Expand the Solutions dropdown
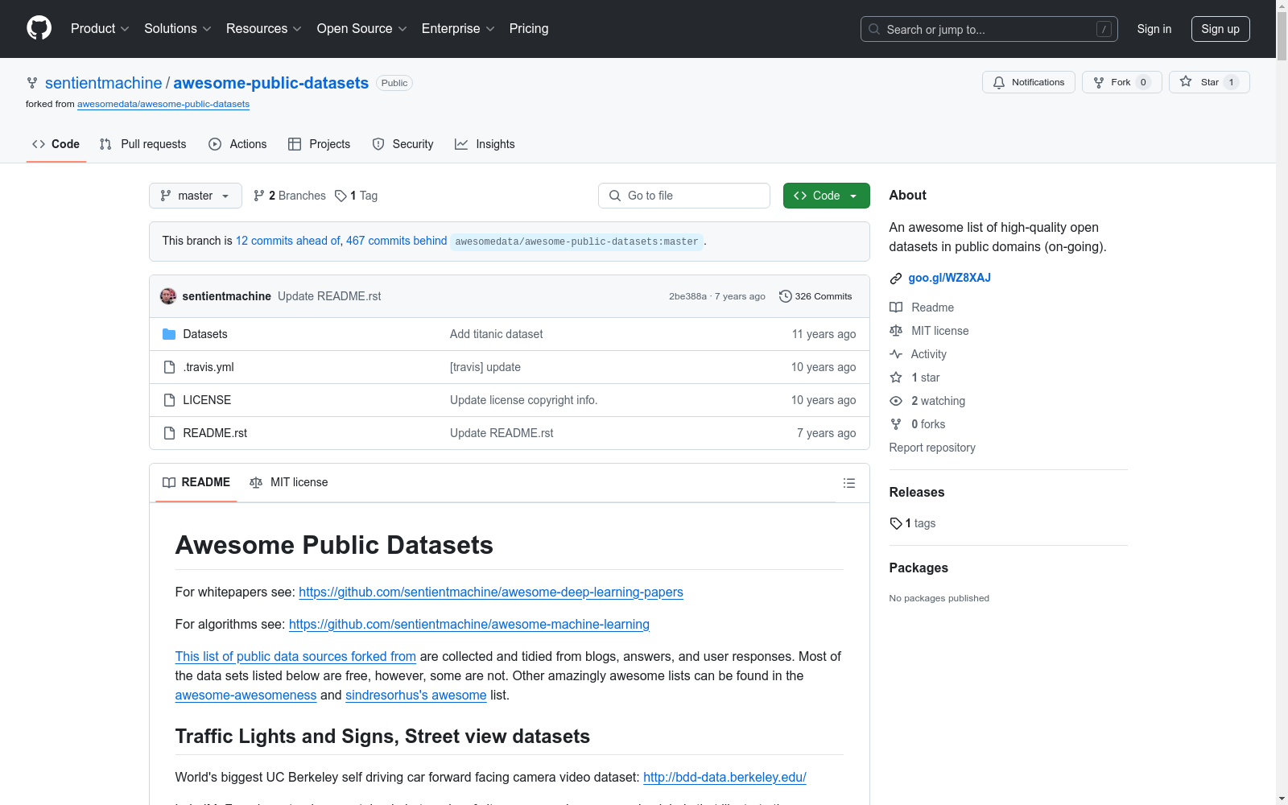Image resolution: width=1288 pixels, height=805 pixels. (x=178, y=29)
